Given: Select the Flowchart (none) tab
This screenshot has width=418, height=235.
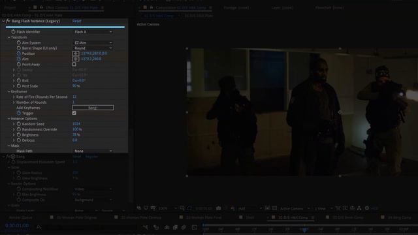Looking at the screenshot, I should tap(329, 8).
